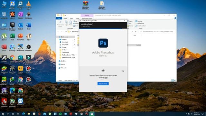Image resolution: width=206 pixels, height=116 pixels.
Task: Open File Explorer from the taskbar
Action: tap(29, 114)
